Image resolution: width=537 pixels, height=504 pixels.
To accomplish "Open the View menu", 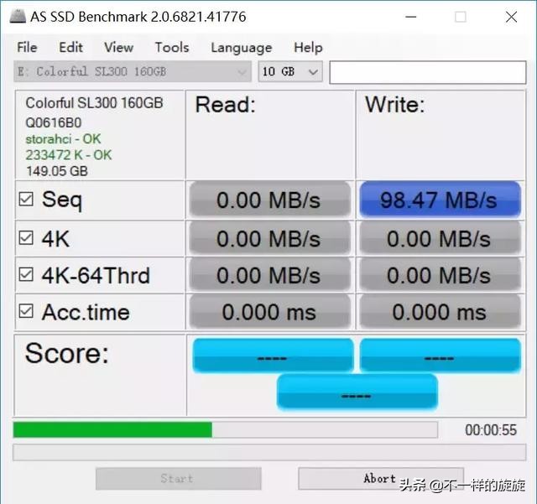I will click(x=118, y=47).
